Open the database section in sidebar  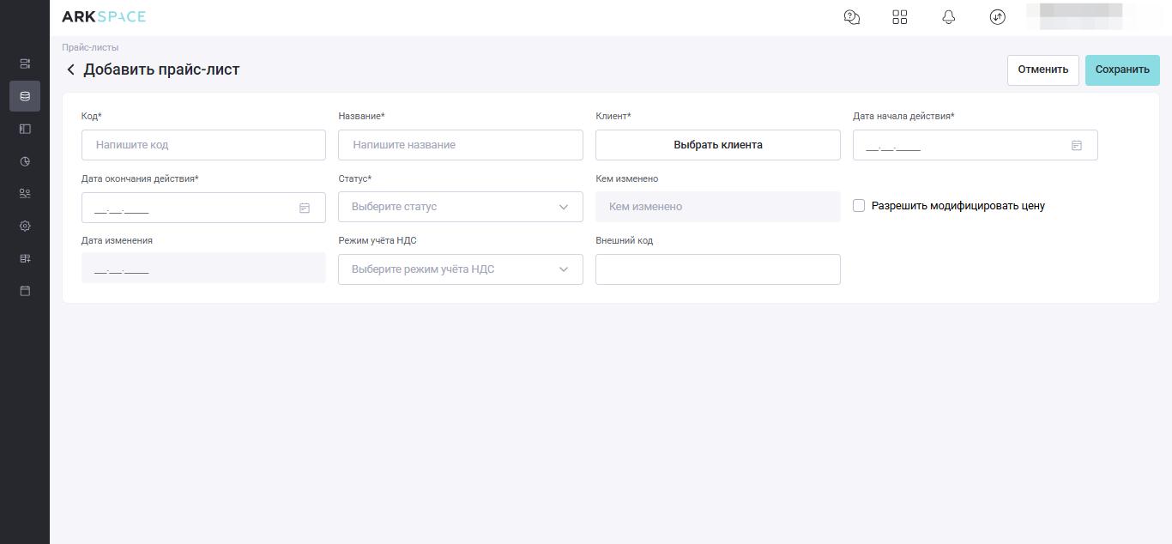25,96
